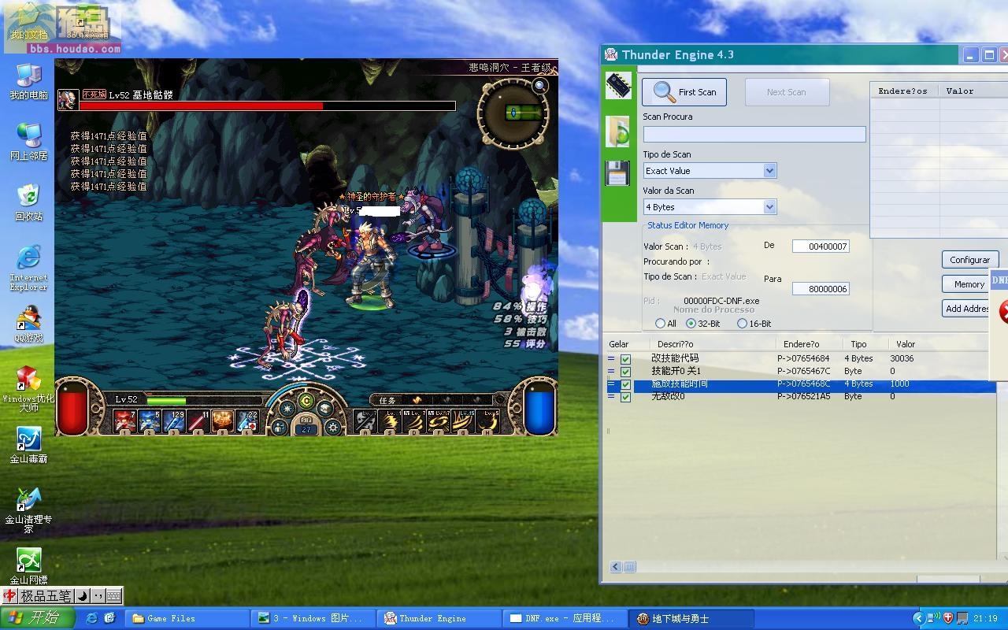Open Internet Explorer desktop icon

tap(28, 268)
